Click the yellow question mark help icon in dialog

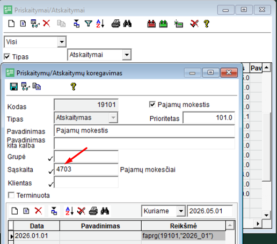click(x=74, y=86)
